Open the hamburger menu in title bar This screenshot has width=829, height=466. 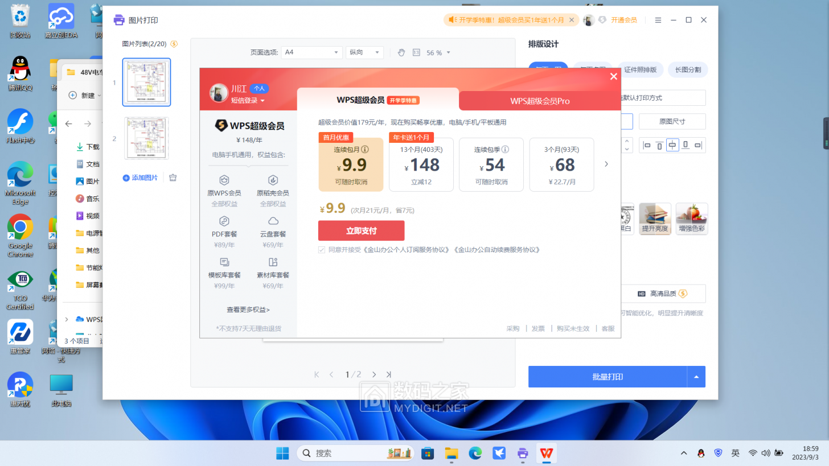[658, 20]
